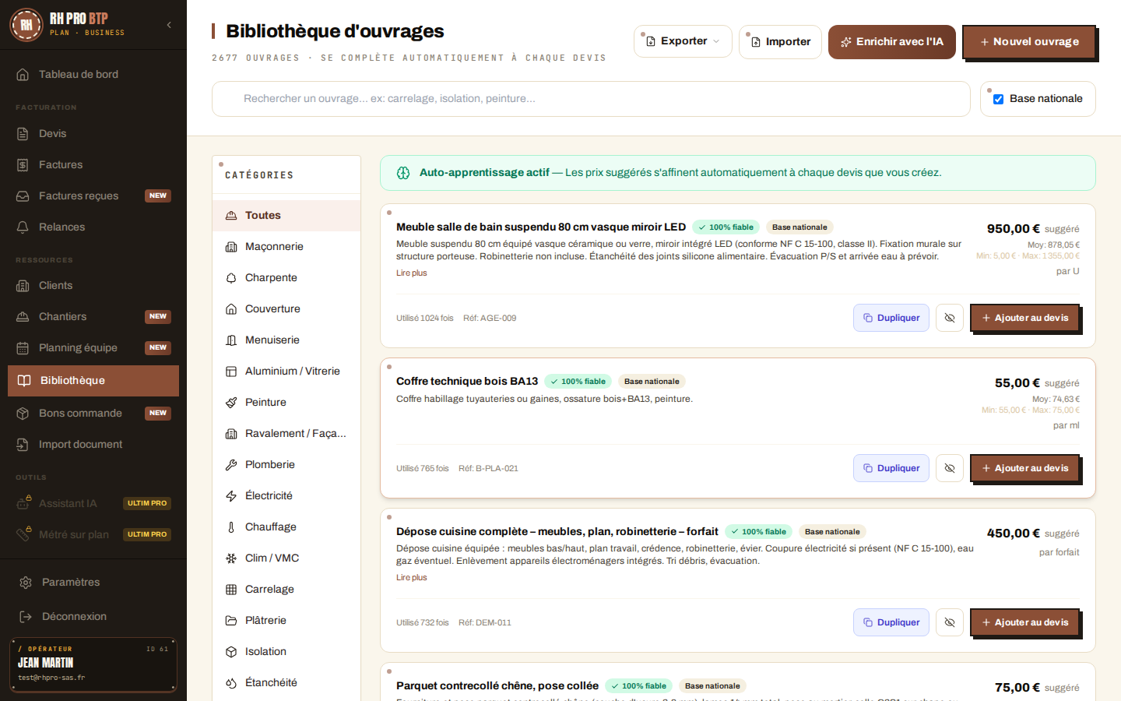Click the Plomberie wrench icon
The width and height of the screenshot is (1121, 701).
pos(231,464)
